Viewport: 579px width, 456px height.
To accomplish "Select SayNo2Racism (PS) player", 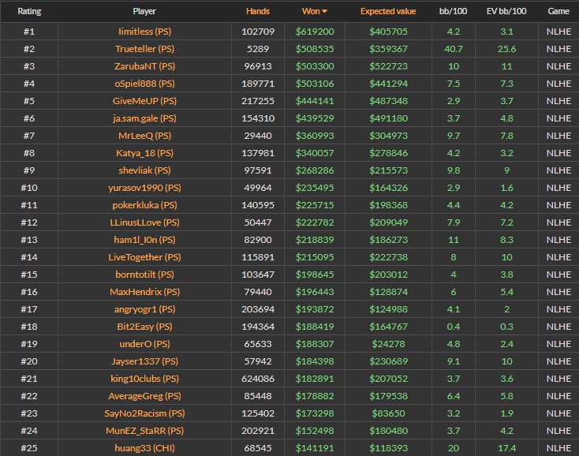I will [x=144, y=413].
